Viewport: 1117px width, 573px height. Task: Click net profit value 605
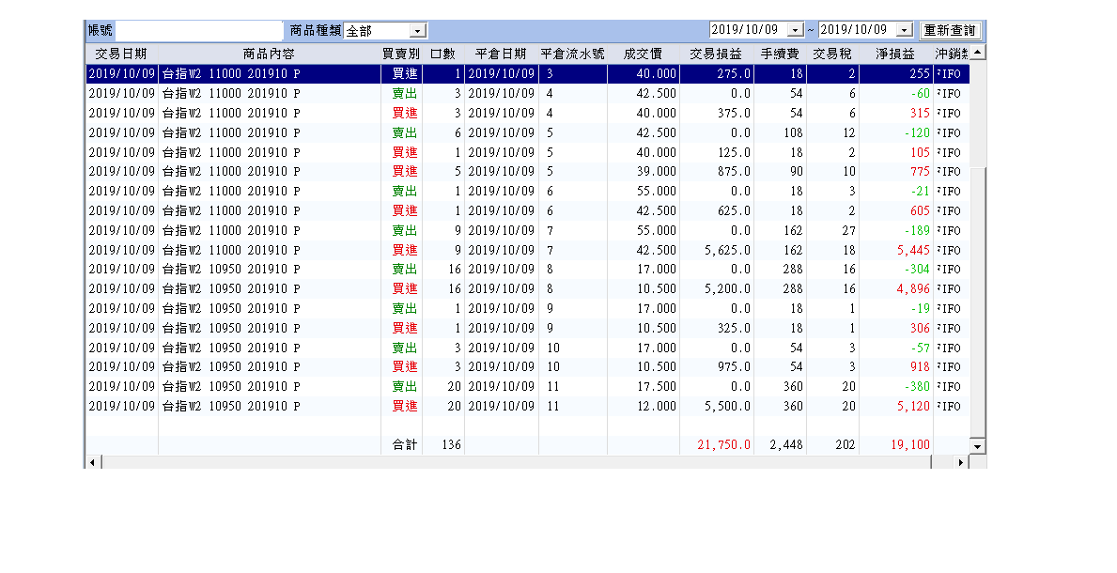point(920,211)
